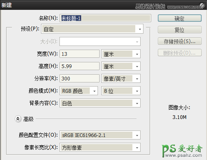
Task: Open the 预设 preset dropdown
Action: tap(92, 29)
